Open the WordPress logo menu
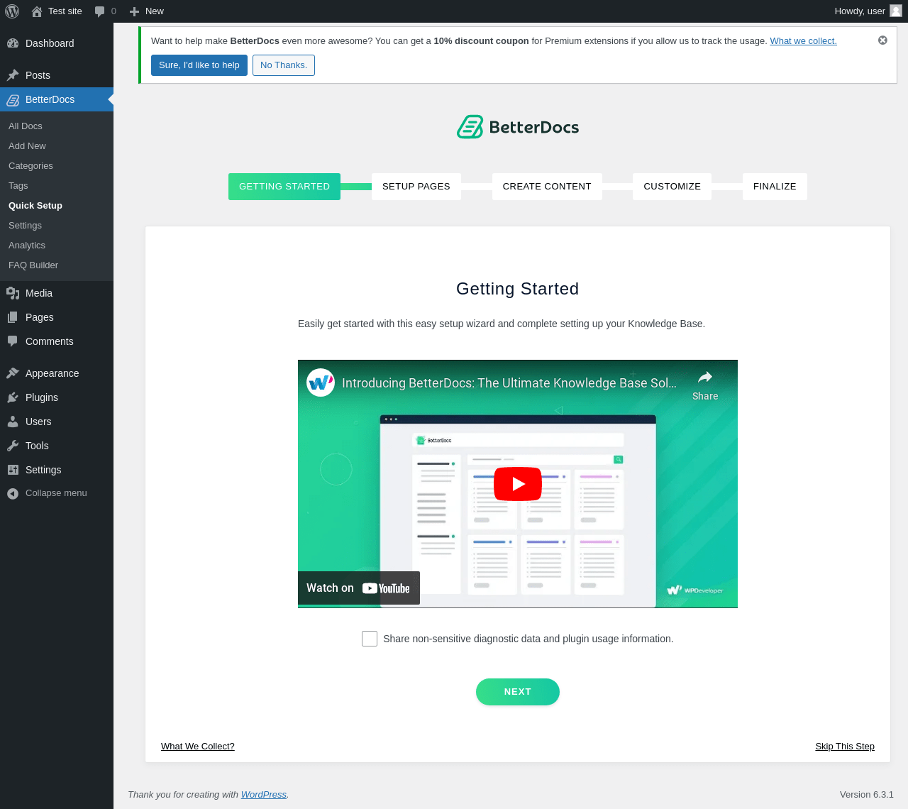Screen dimensions: 908x809 tap(12, 11)
